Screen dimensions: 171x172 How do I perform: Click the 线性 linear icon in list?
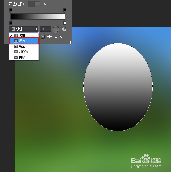pos(16,35)
